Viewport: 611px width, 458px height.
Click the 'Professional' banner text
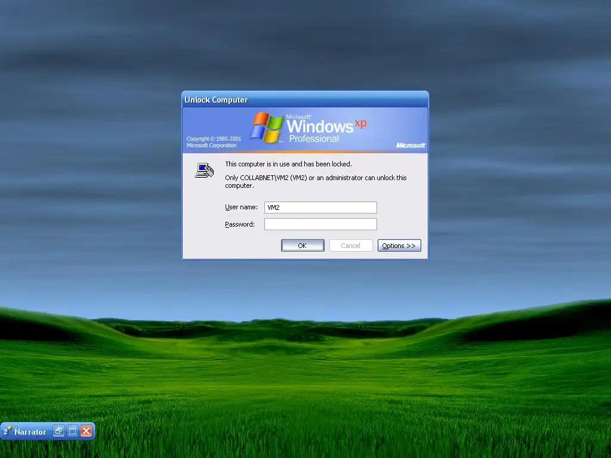click(314, 139)
